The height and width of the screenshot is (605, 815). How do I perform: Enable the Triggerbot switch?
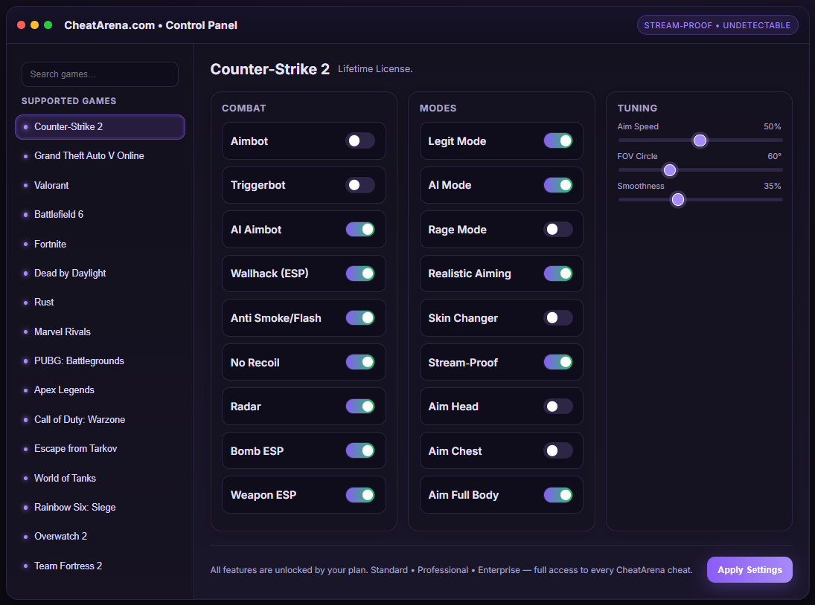click(360, 185)
